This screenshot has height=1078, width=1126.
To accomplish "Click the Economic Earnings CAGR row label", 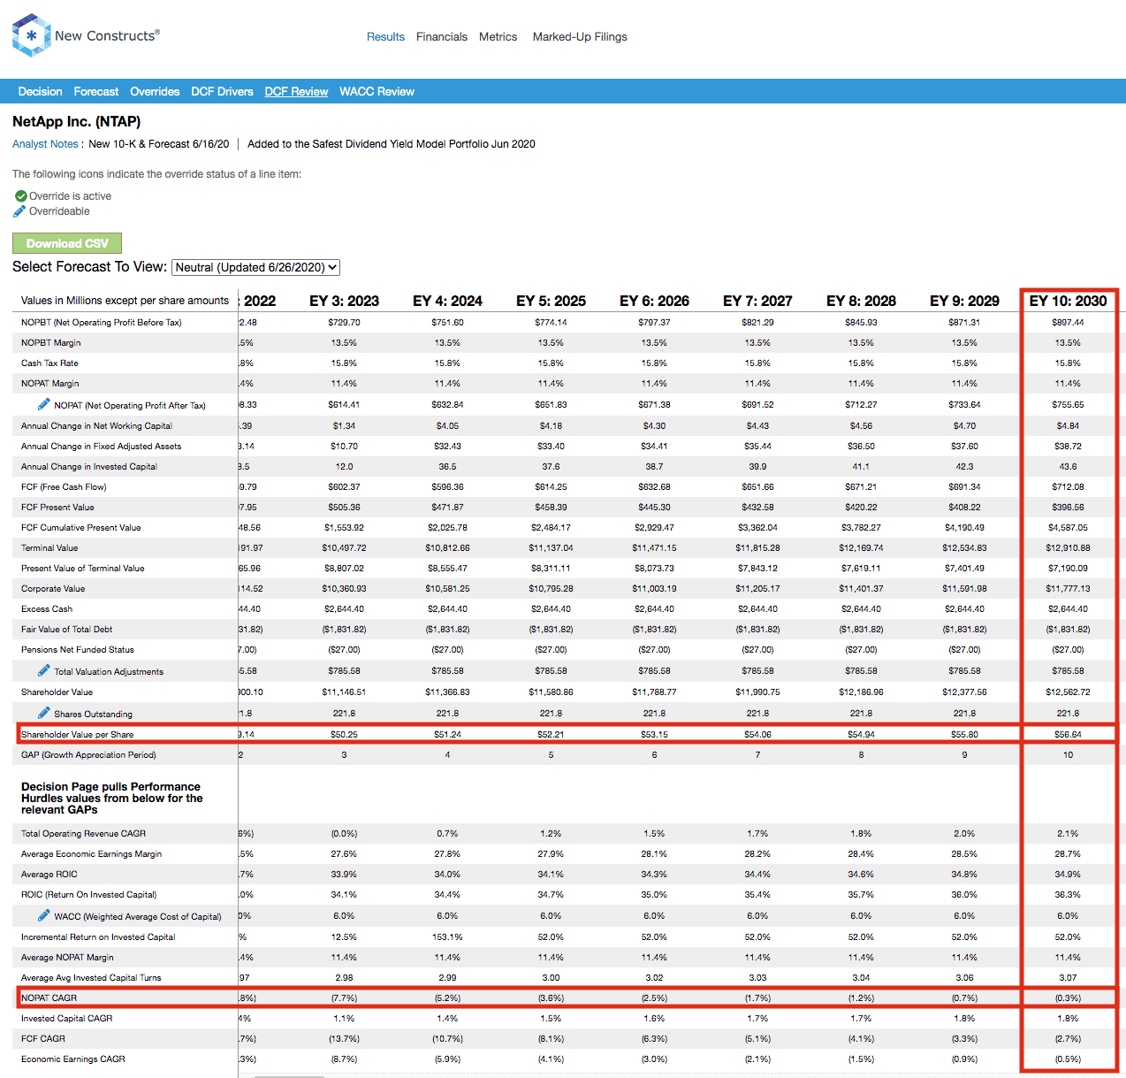I will pyautogui.click(x=73, y=1059).
